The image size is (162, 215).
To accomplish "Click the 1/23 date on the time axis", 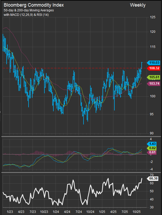I will pyautogui.click(x=10, y=212).
